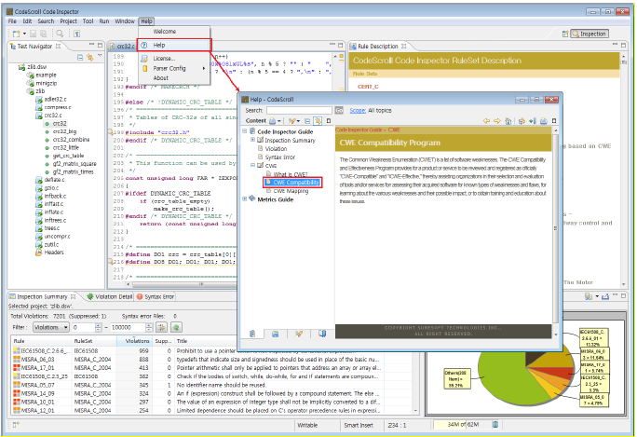
Task: Open the Tool menu
Action: 88,21
